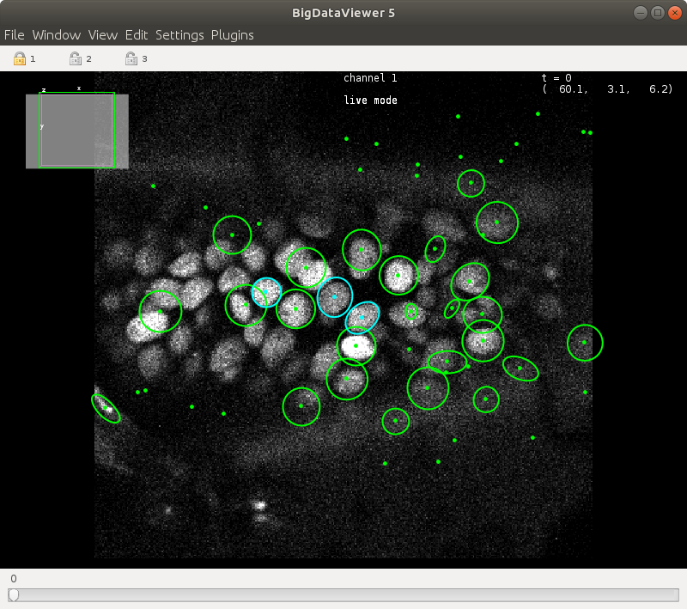Screen dimensions: 687x609
Task: Select the elongated green ellipse at left edge
Action: [x=106, y=408]
